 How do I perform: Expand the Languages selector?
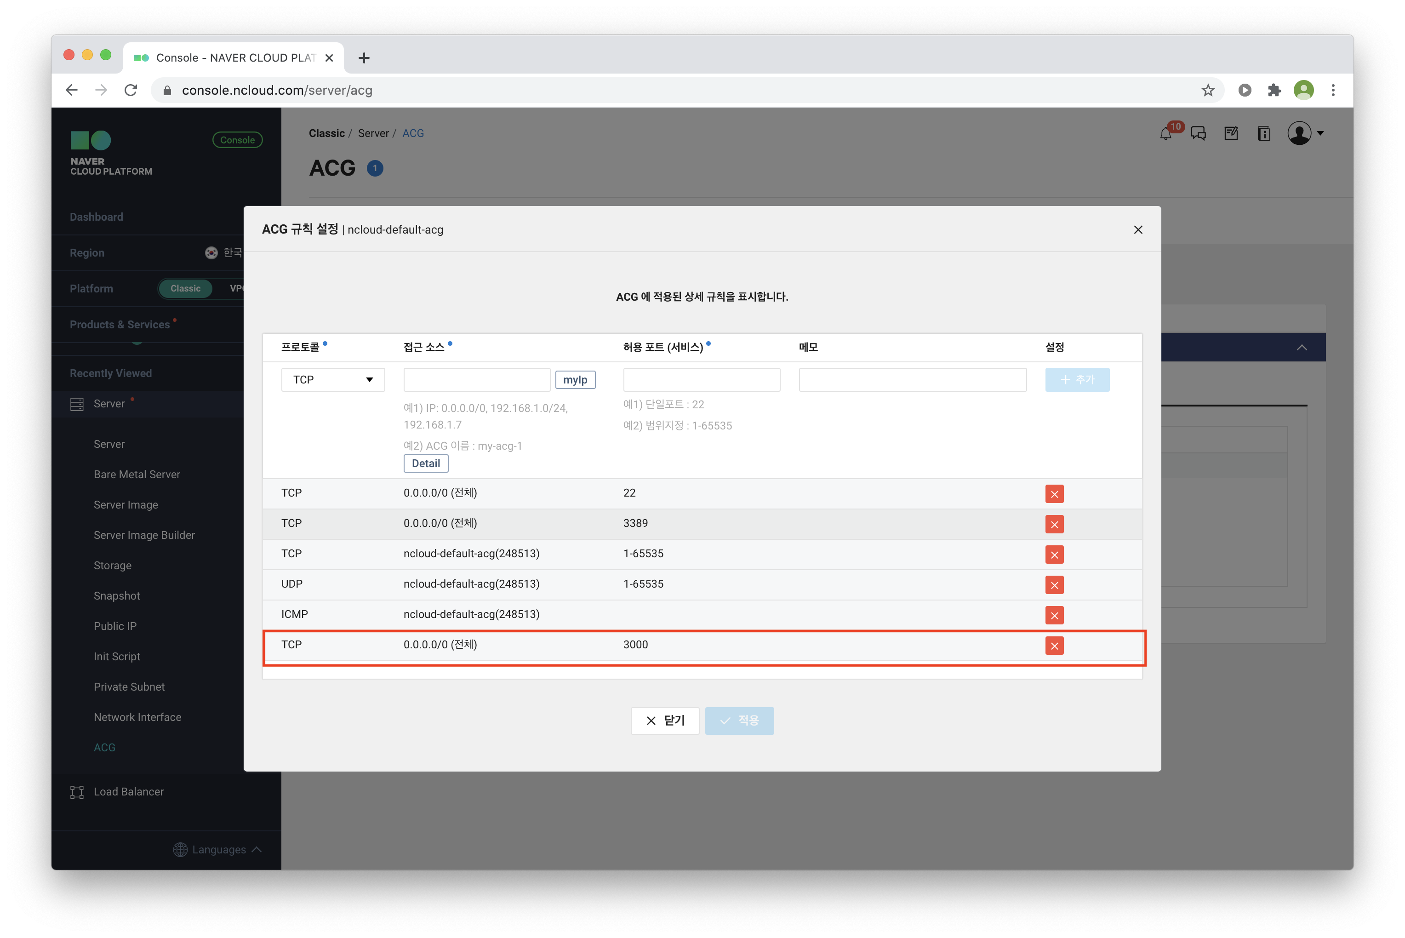[218, 849]
